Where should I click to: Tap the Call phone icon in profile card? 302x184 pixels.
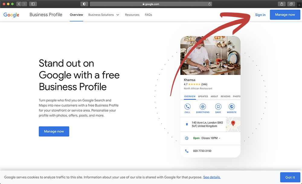pos(188,107)
